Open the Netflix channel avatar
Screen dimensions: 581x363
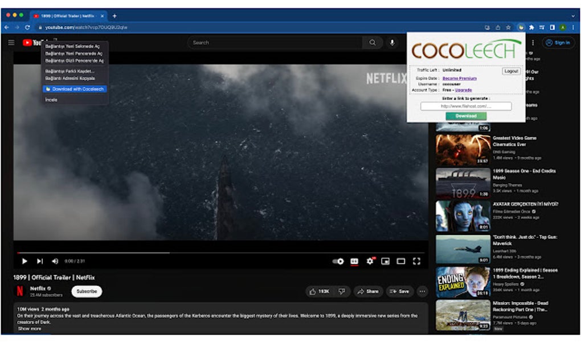tap(20, 291)
